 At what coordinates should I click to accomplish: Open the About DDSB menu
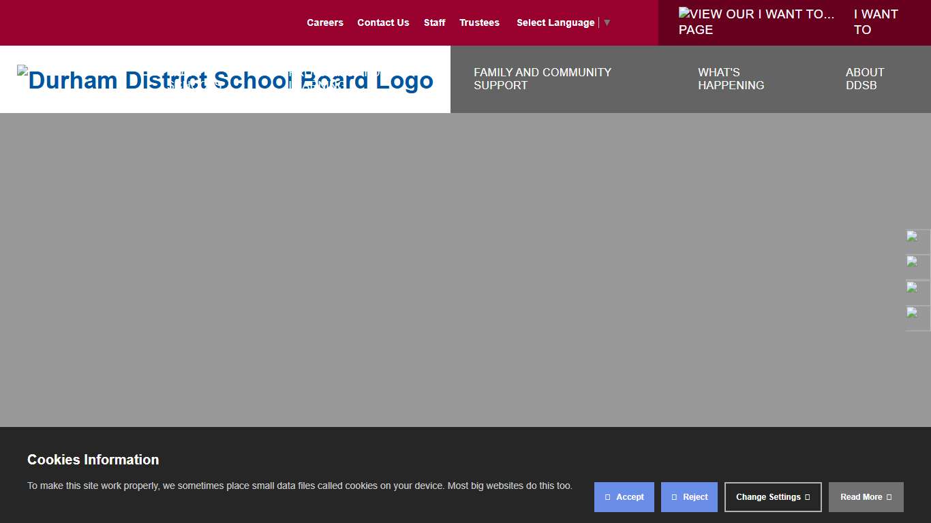[864, 78]
